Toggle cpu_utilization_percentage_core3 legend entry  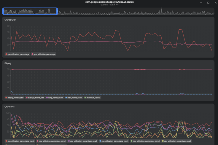pyautogui.click(x=114, y=141)
